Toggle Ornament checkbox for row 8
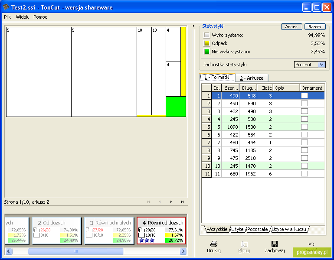 click(305, 150)
